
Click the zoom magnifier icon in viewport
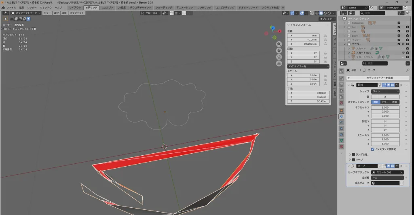(279, 44)
